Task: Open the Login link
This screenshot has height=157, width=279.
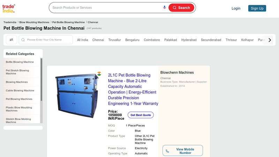Action: 236,8
